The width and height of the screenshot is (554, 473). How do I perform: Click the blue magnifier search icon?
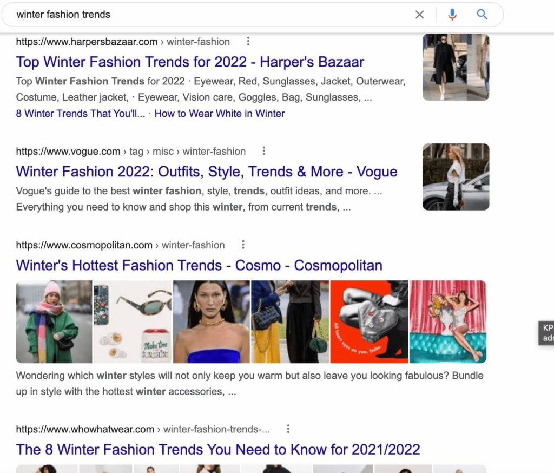(482, 15)
